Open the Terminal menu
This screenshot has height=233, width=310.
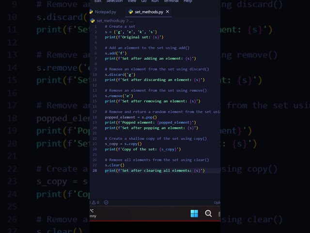click(171, 1)
